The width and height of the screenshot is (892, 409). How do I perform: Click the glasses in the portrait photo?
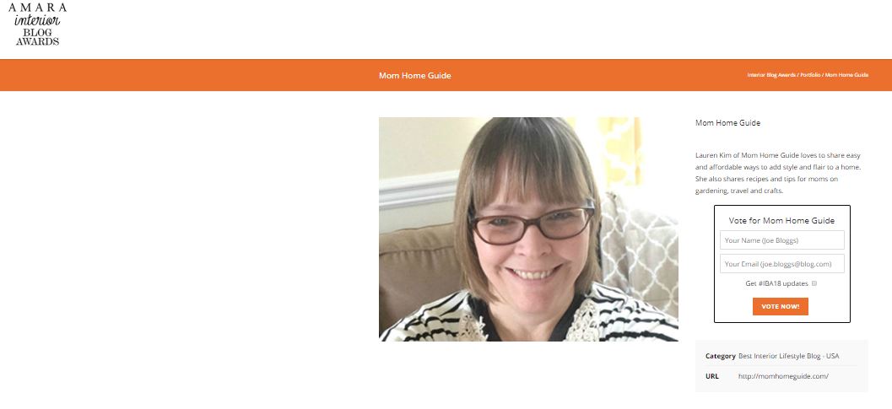532,223
